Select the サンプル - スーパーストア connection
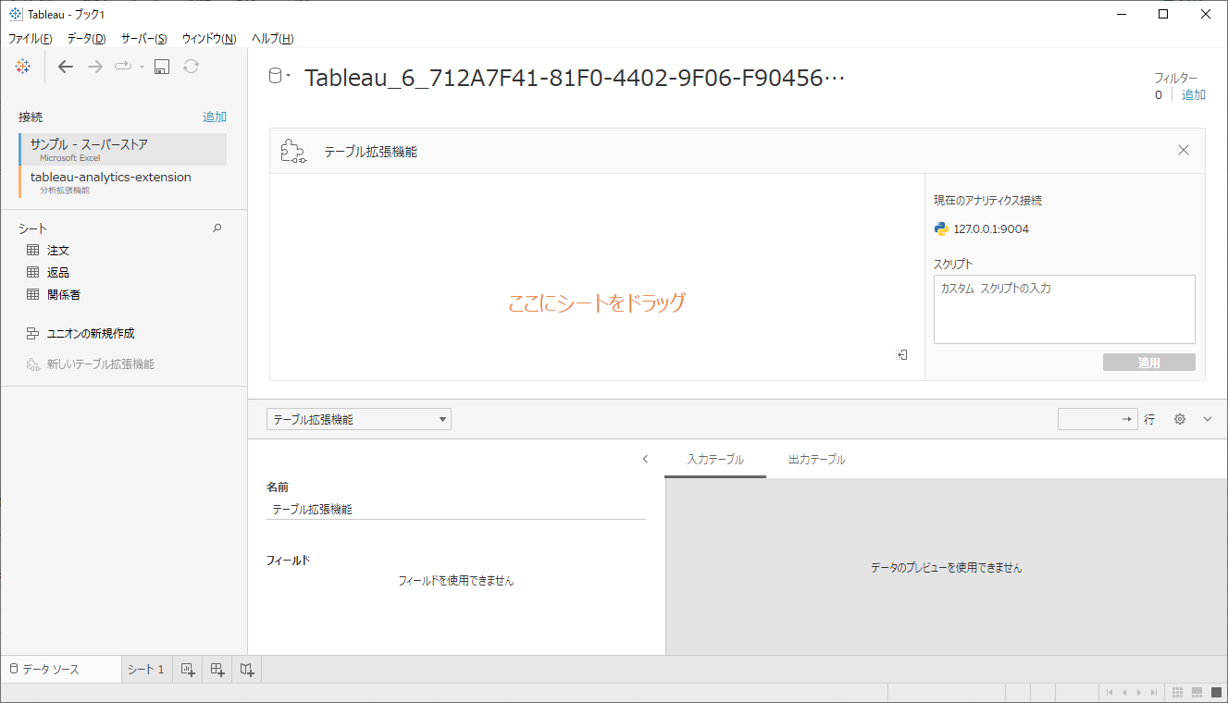The height and width of the screenshot is (703, 1228). tap(123, 149)
